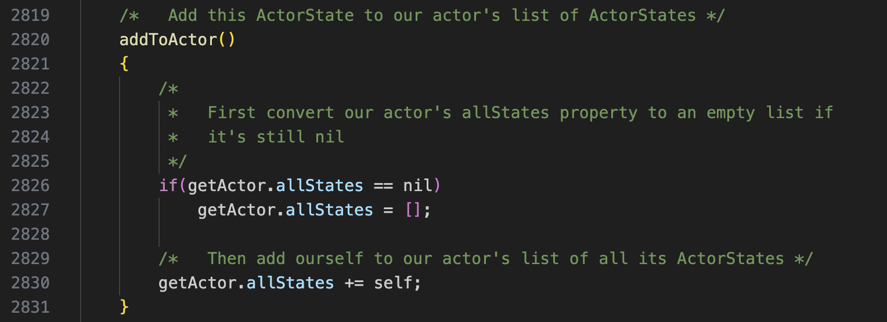Click the '+=' operator on line 2830
Image resolution: width=887 pixels, height=322 pixels.
(x=354, y=283)
